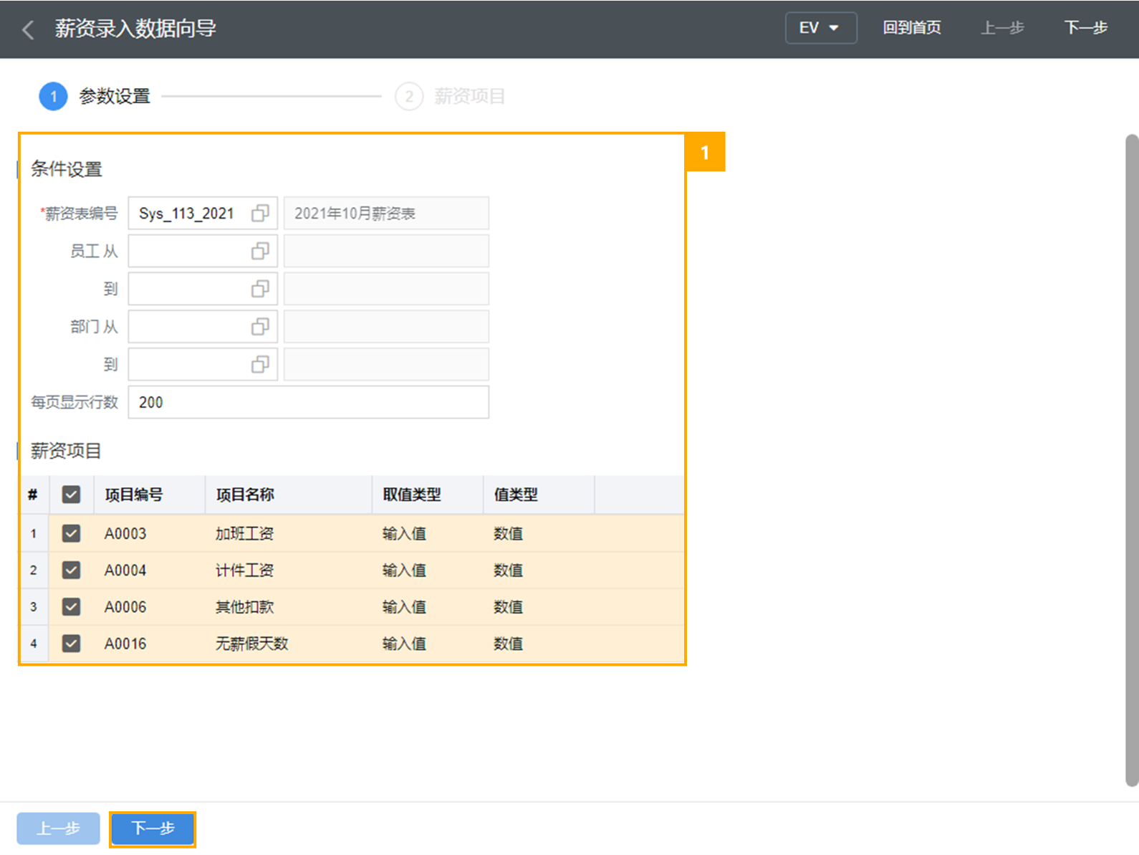Viewport: 1139px width, 855px height.
Task: Click the 每页显示行数 input showing 200
Action: click(x=309, y=402)
